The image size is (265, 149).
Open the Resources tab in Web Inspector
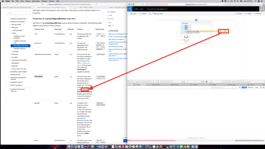[x=156, y=85]
